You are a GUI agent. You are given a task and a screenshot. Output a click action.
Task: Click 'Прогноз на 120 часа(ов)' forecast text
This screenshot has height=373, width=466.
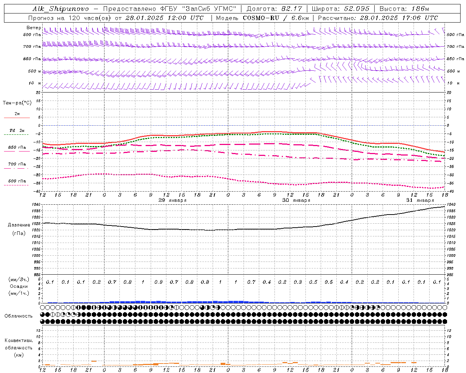pos(70,18)
